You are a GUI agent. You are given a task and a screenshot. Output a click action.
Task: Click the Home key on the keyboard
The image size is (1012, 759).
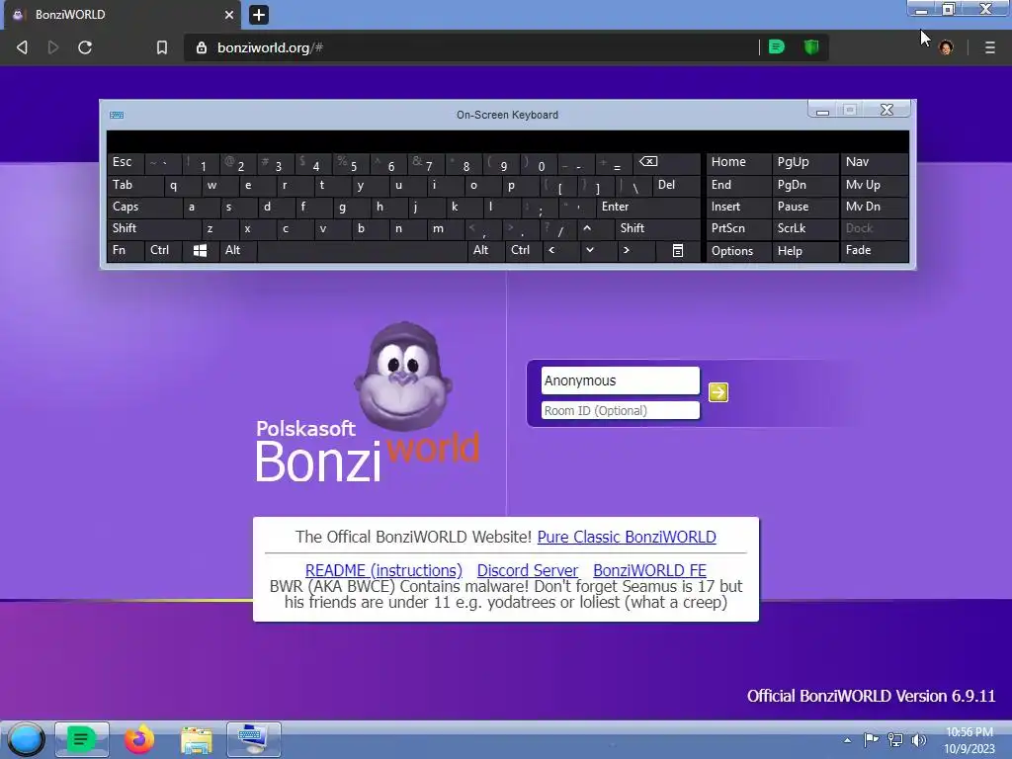(x=738, y=163)
